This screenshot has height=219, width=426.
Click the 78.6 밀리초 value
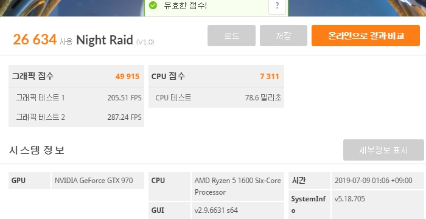point(263,97)
